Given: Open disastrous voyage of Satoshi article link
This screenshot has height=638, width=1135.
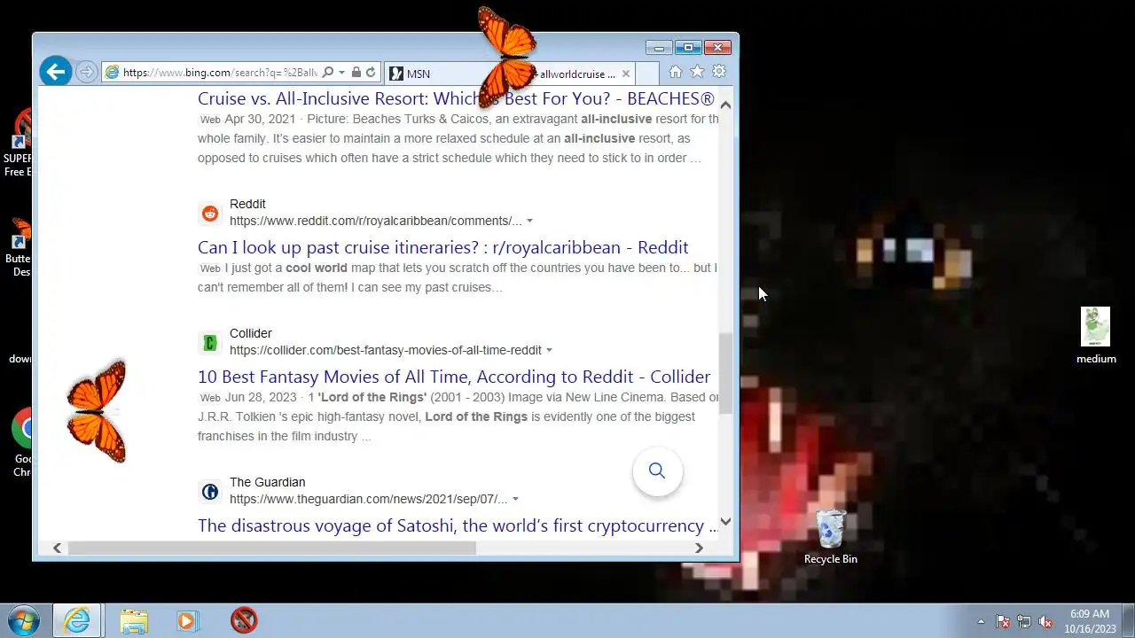Looking at the screenshot, I should [x=457, y=525].
